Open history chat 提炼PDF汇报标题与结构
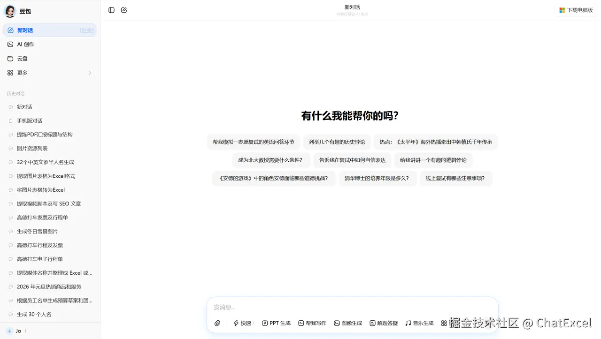The width and height of the screenshot is (601, 339). 50,135
